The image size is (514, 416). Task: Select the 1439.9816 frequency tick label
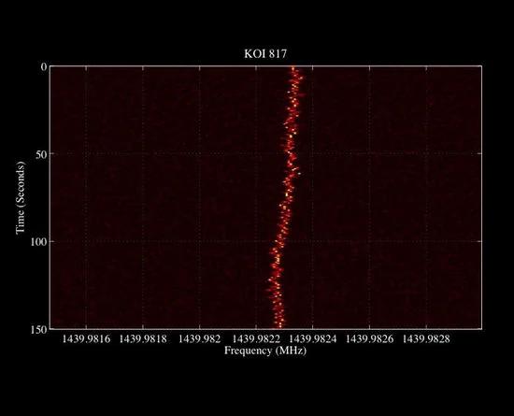pyautogui.click(x=86, y=339)
